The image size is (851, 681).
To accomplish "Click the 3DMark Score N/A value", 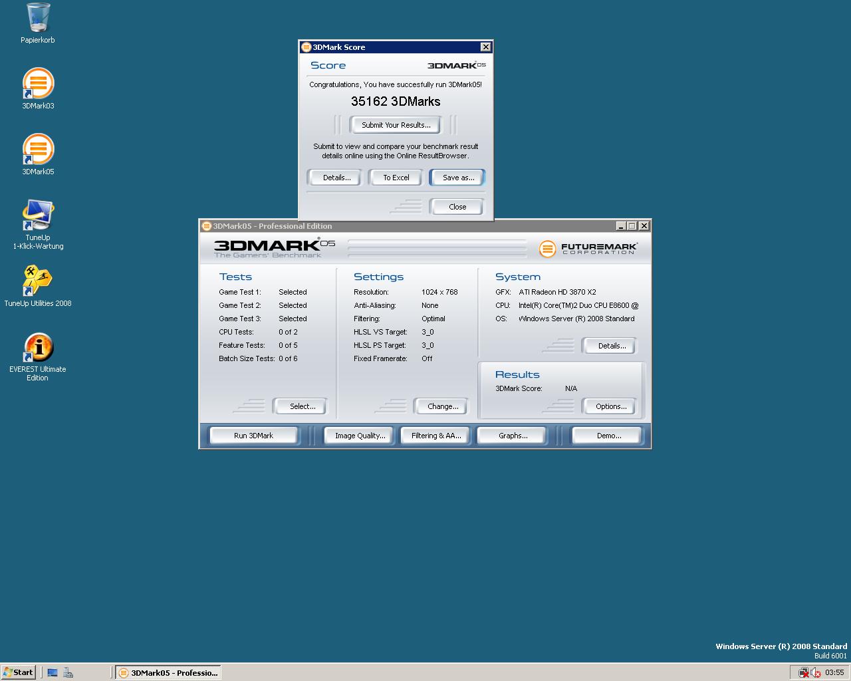I will coord(571,388).
